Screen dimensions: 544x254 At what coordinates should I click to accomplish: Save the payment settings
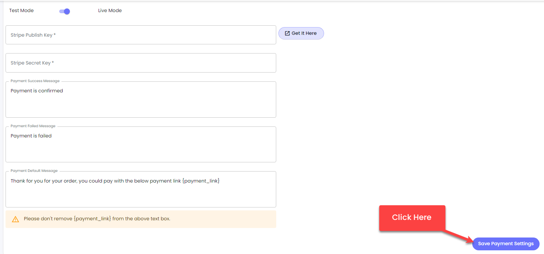pos(506,244)
